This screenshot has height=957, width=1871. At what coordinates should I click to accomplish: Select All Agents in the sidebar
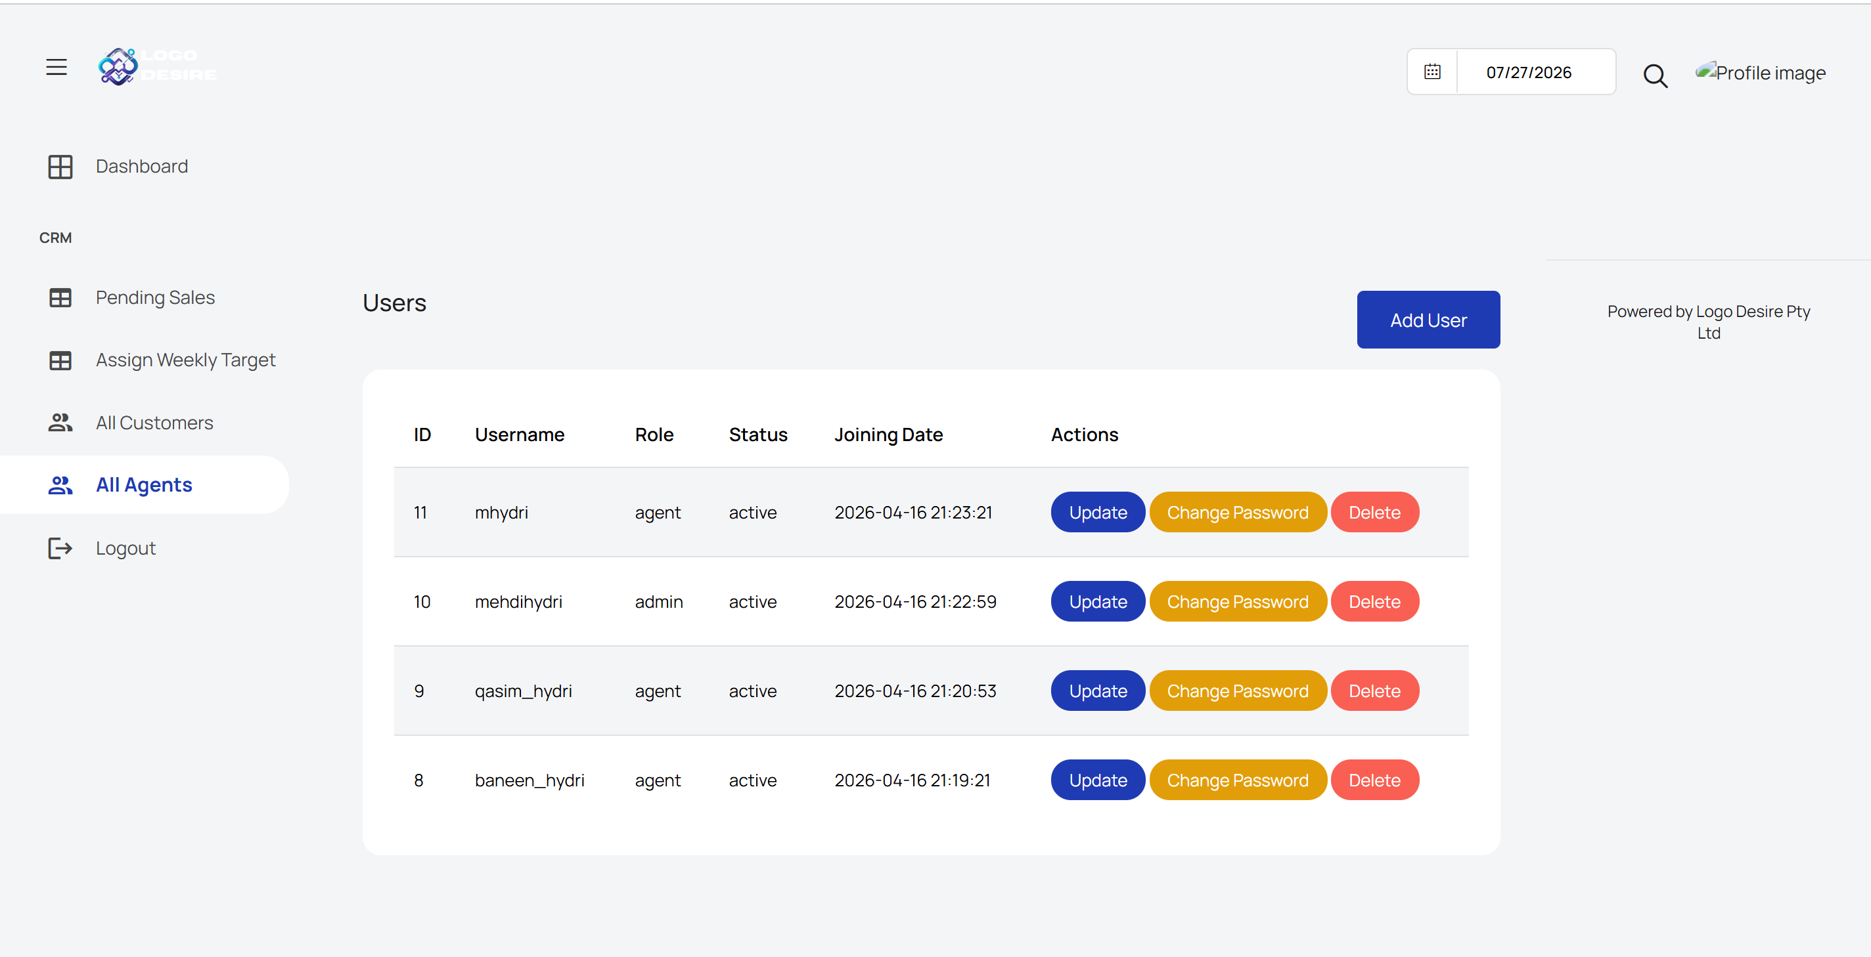pos(145,486)
